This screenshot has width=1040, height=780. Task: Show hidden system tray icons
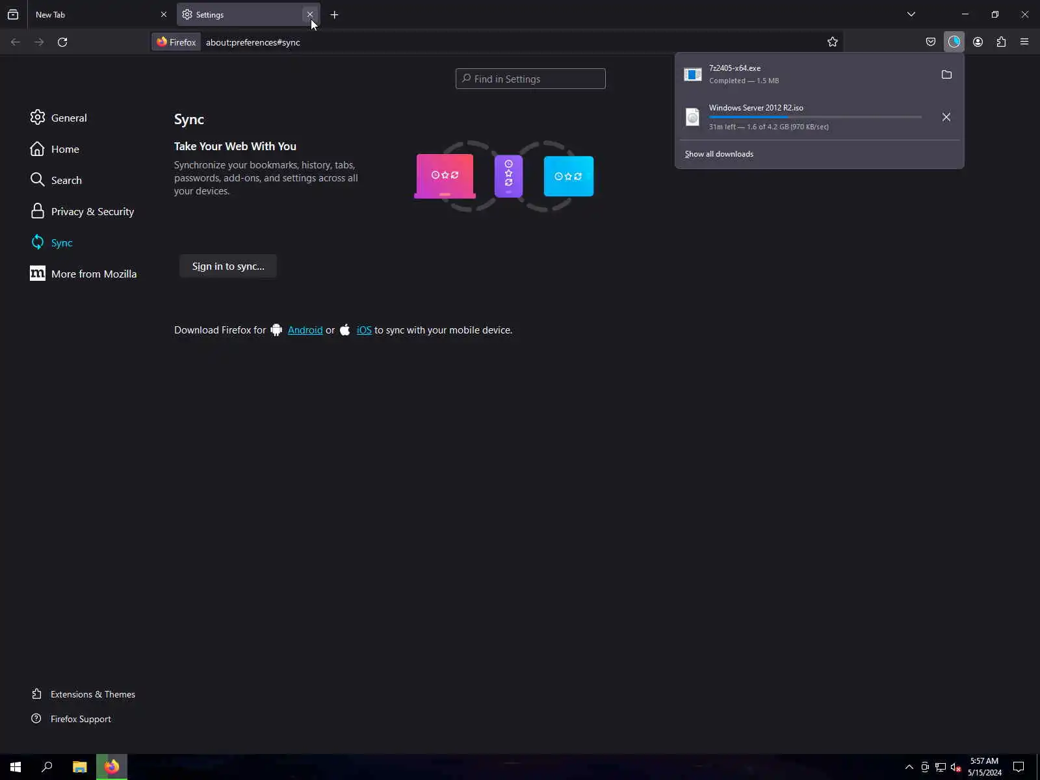click(x=909, y=767)
